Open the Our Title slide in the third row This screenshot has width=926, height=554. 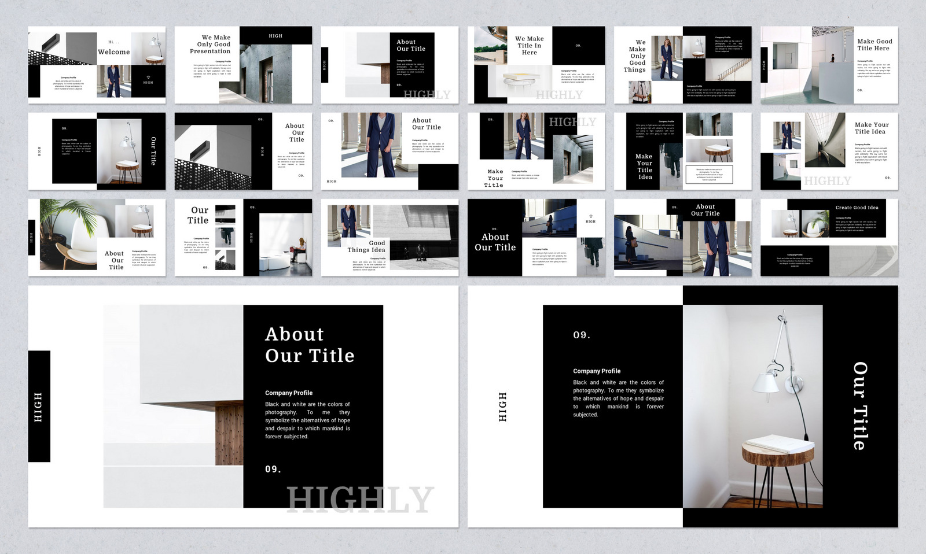pos(243,238)
